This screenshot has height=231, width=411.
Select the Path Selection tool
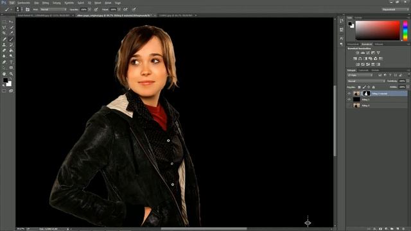(x=4, y=68)
